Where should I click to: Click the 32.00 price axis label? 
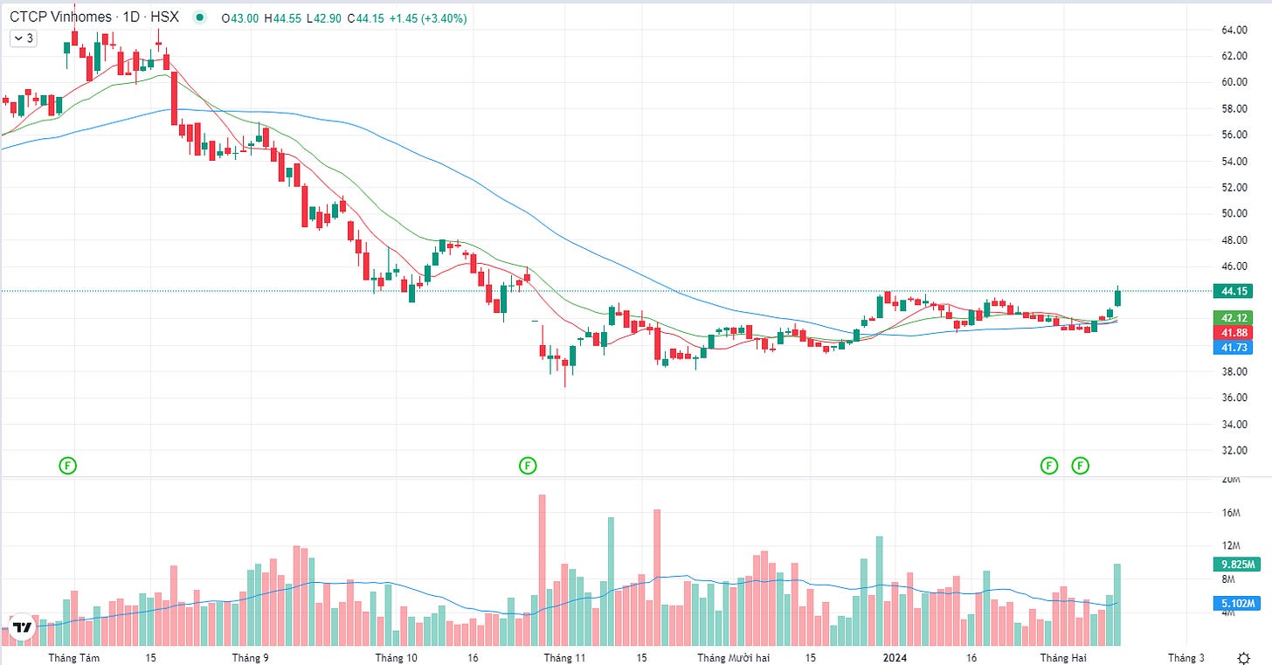(x=1233, y=451)
